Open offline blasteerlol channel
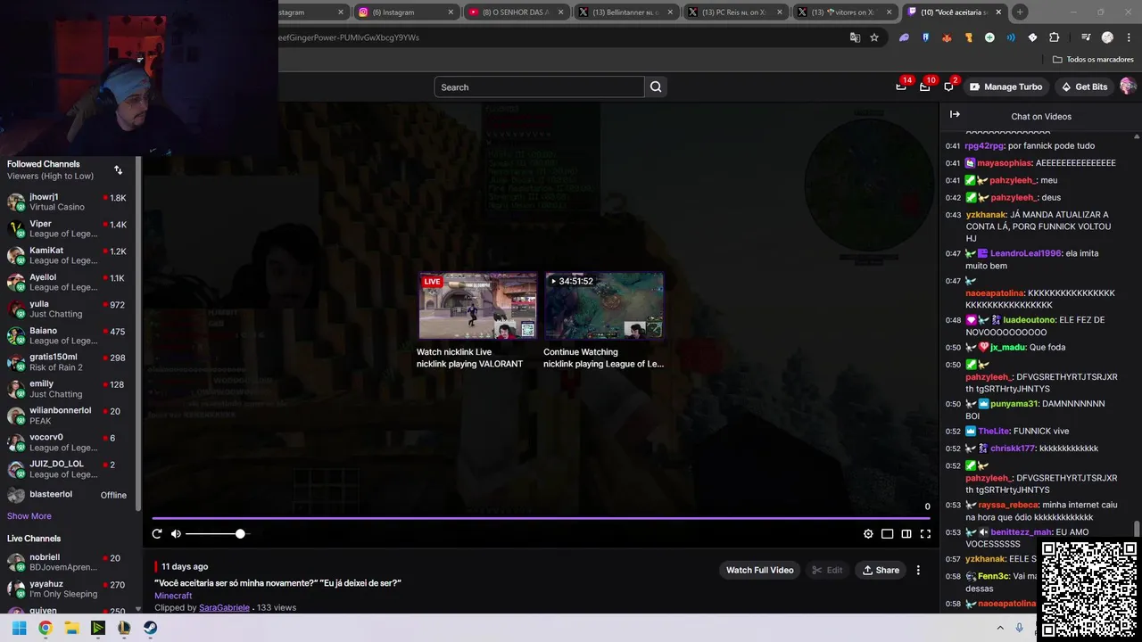The image size is (1142, 642). tap(68, 495)
